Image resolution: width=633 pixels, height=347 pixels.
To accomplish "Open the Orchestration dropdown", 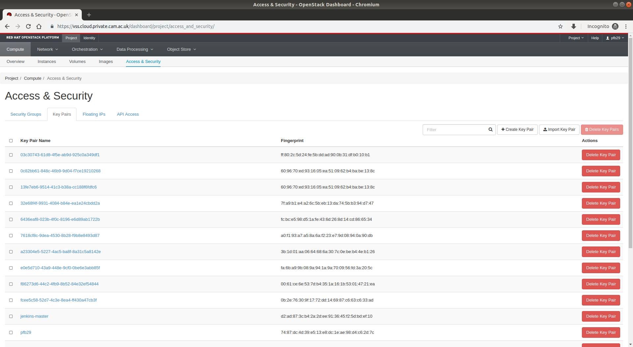I will tap(87, 49).
